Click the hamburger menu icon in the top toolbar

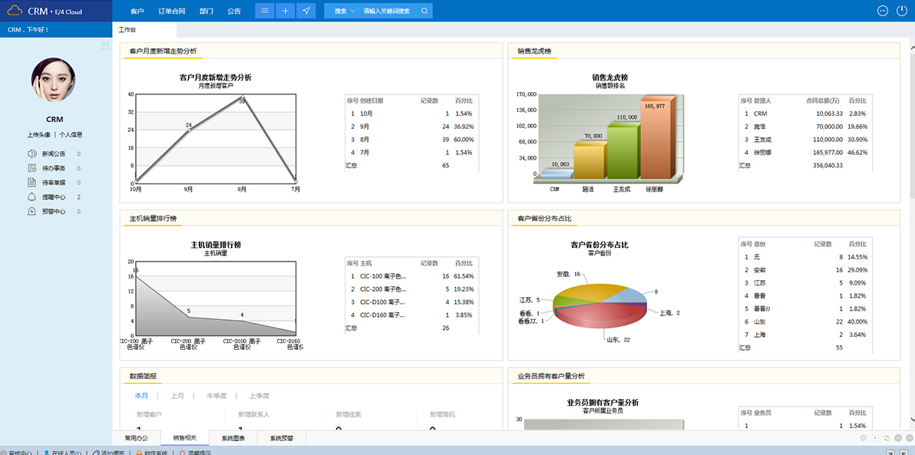pos(264,11)
